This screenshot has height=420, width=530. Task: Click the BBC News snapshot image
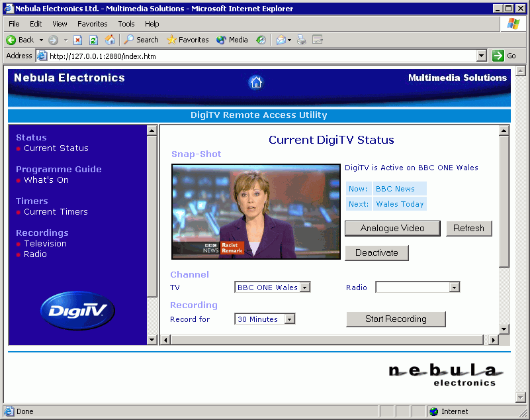pos(256,212)
